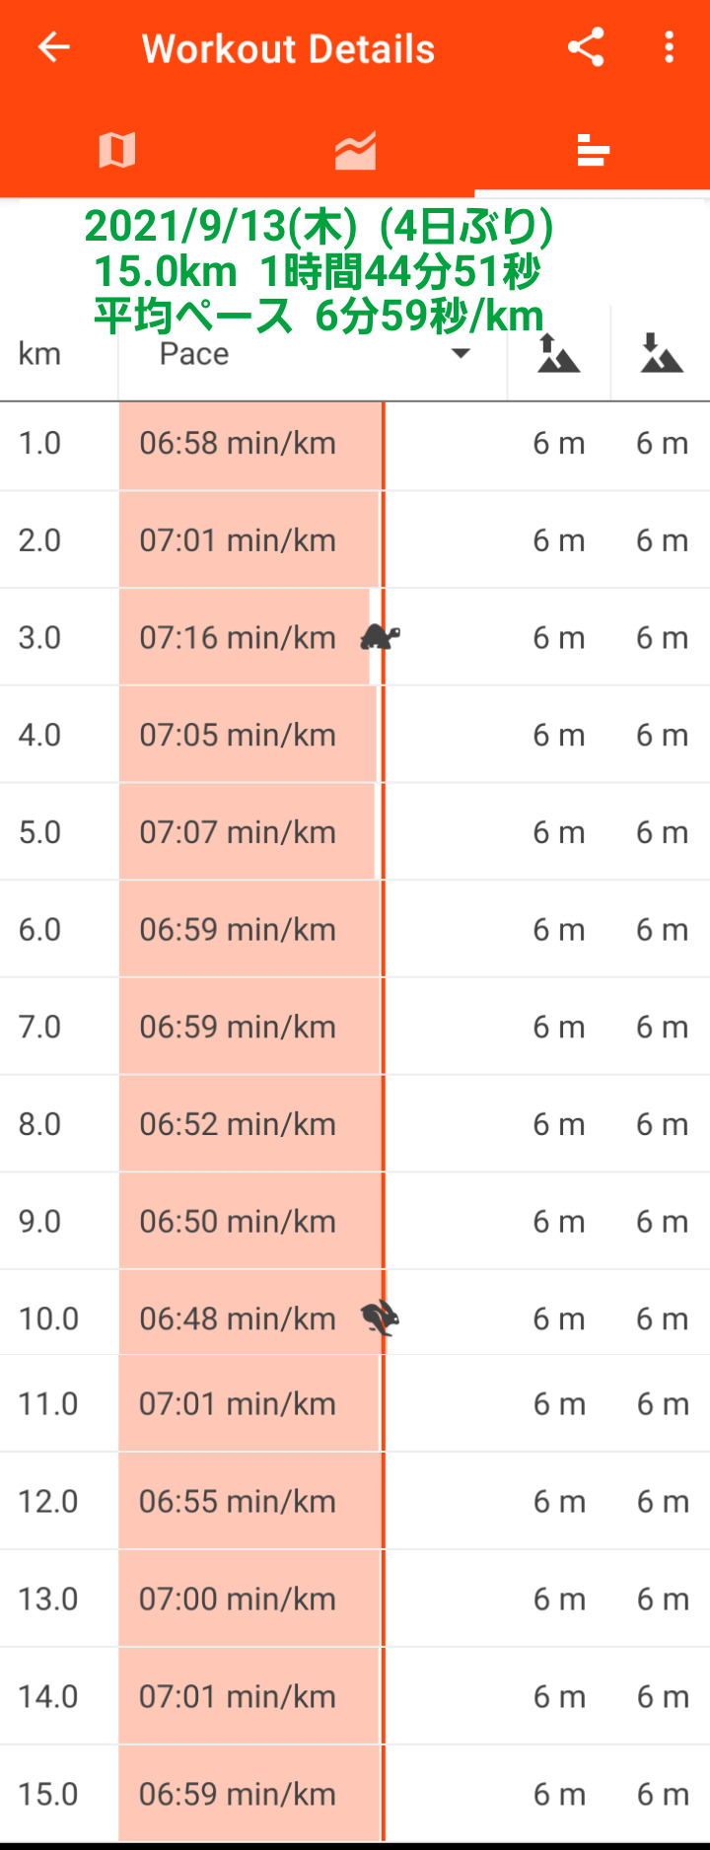Click the Pace column label
The width and height of the screenshot is (710, 1850).
point(194,354)
